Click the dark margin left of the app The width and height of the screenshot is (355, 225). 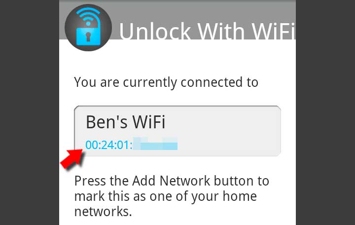pos(30,112)
